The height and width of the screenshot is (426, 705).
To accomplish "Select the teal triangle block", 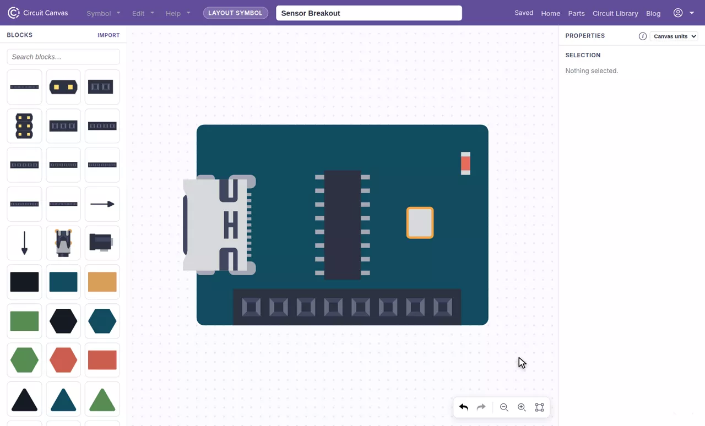I will 63,399.
